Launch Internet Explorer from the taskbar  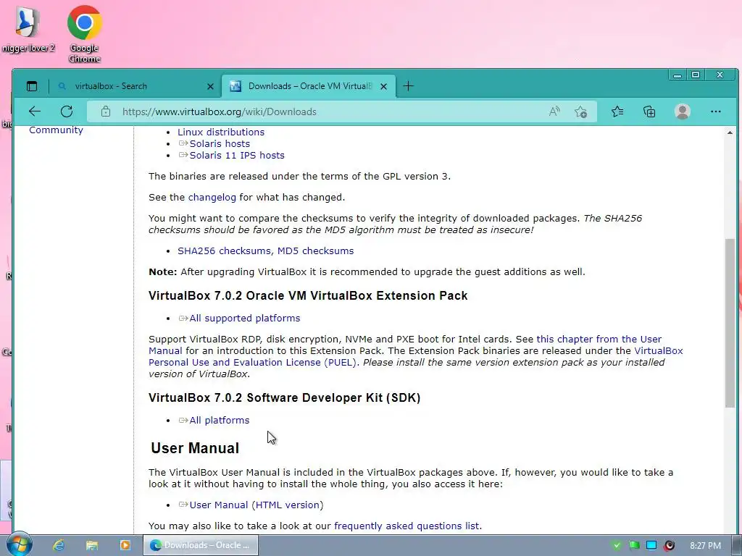pyautogui.click(x=59, y=545)
